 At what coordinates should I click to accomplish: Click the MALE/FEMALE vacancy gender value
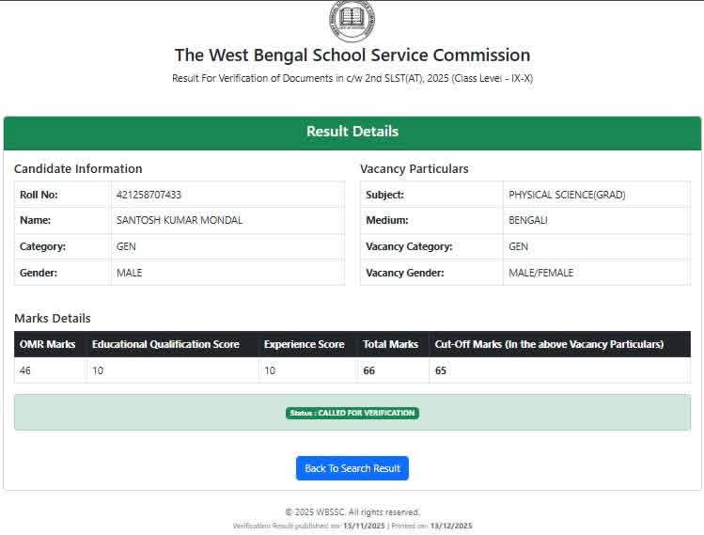coord(540,273)
